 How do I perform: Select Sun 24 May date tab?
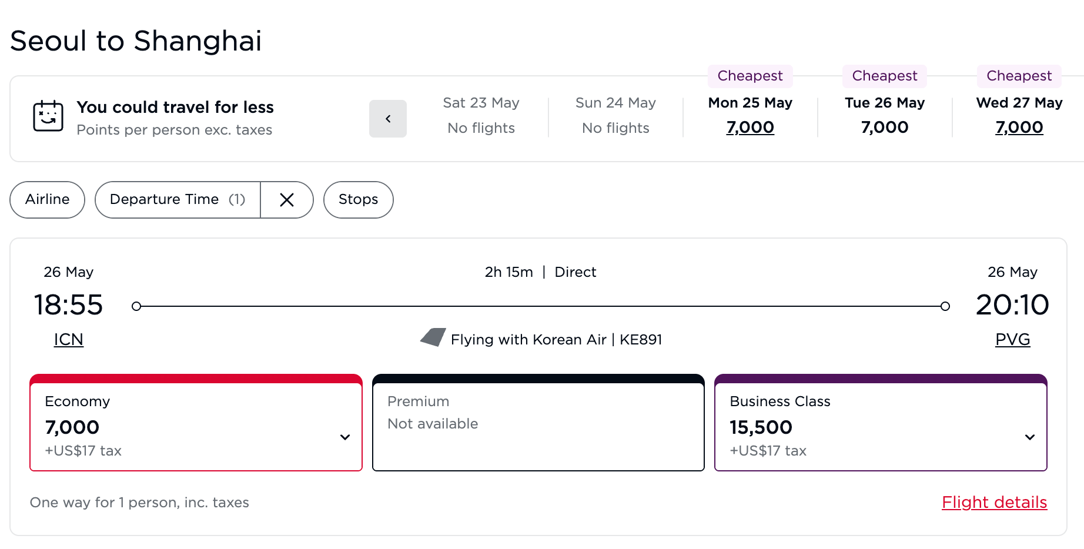click(x=615, y=116)
